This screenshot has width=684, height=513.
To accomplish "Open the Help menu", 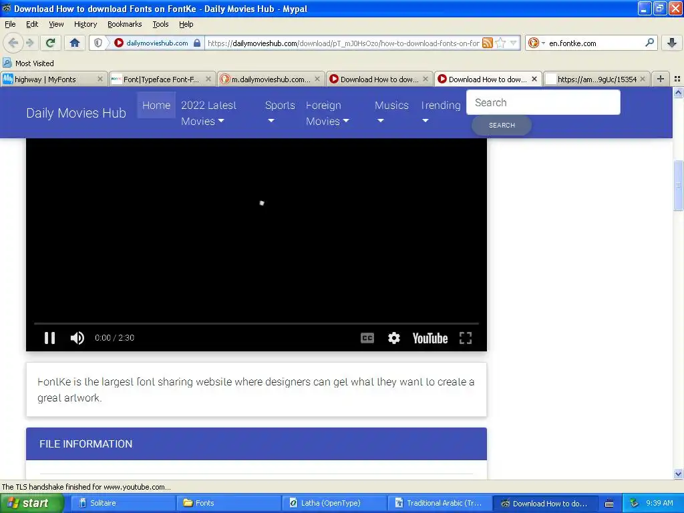I will click(186, 24).
